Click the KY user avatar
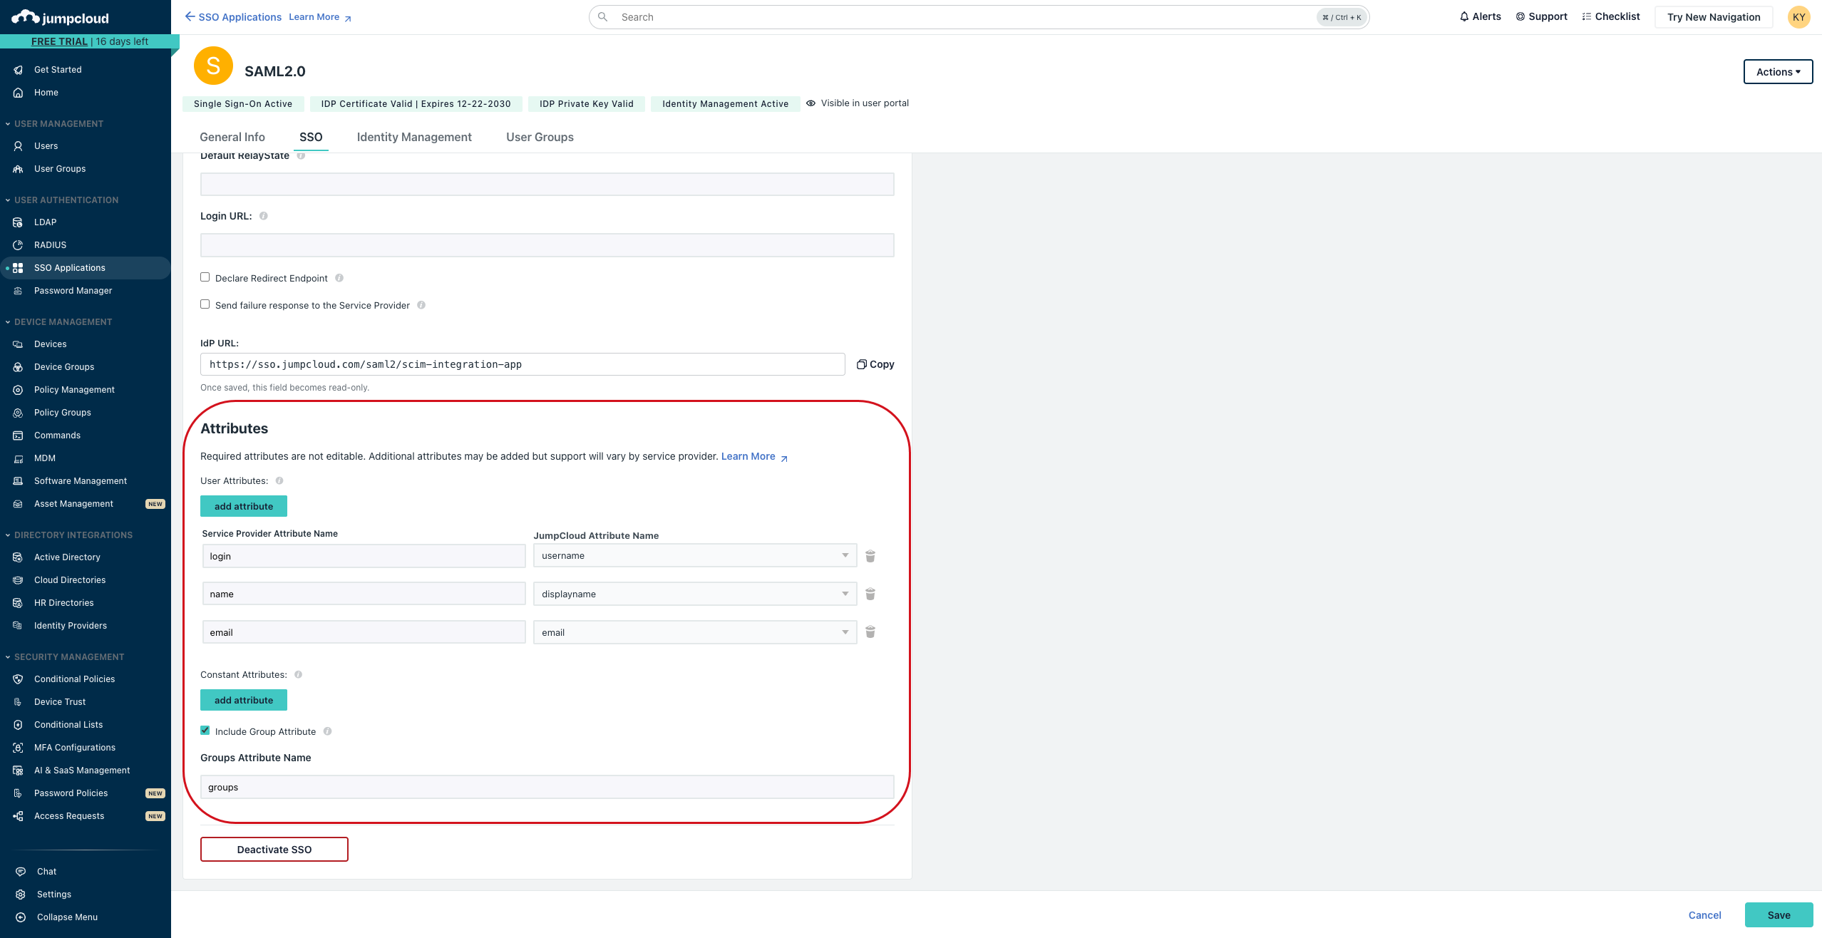 click(1798, 17)
